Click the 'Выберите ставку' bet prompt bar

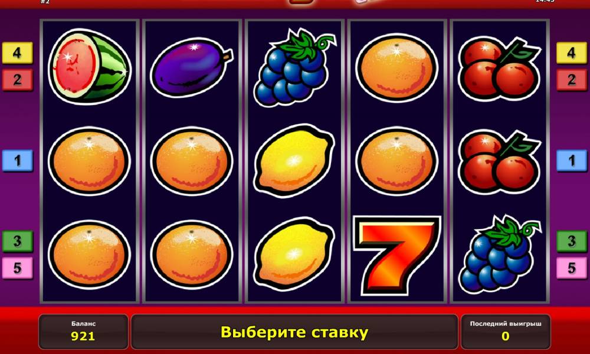(x=294, y=332)
